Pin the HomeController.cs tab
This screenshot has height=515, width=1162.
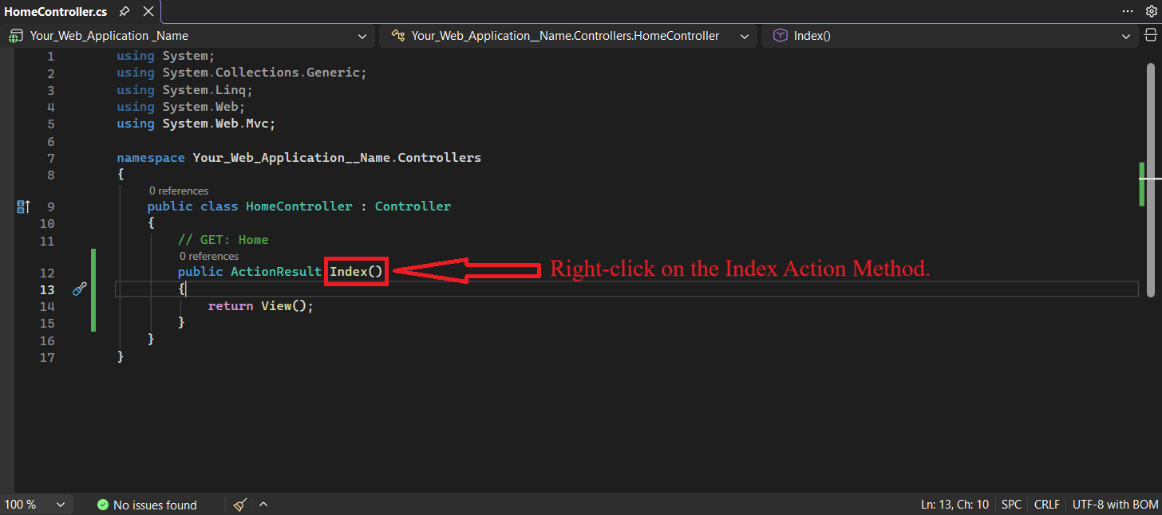(124, 12)
